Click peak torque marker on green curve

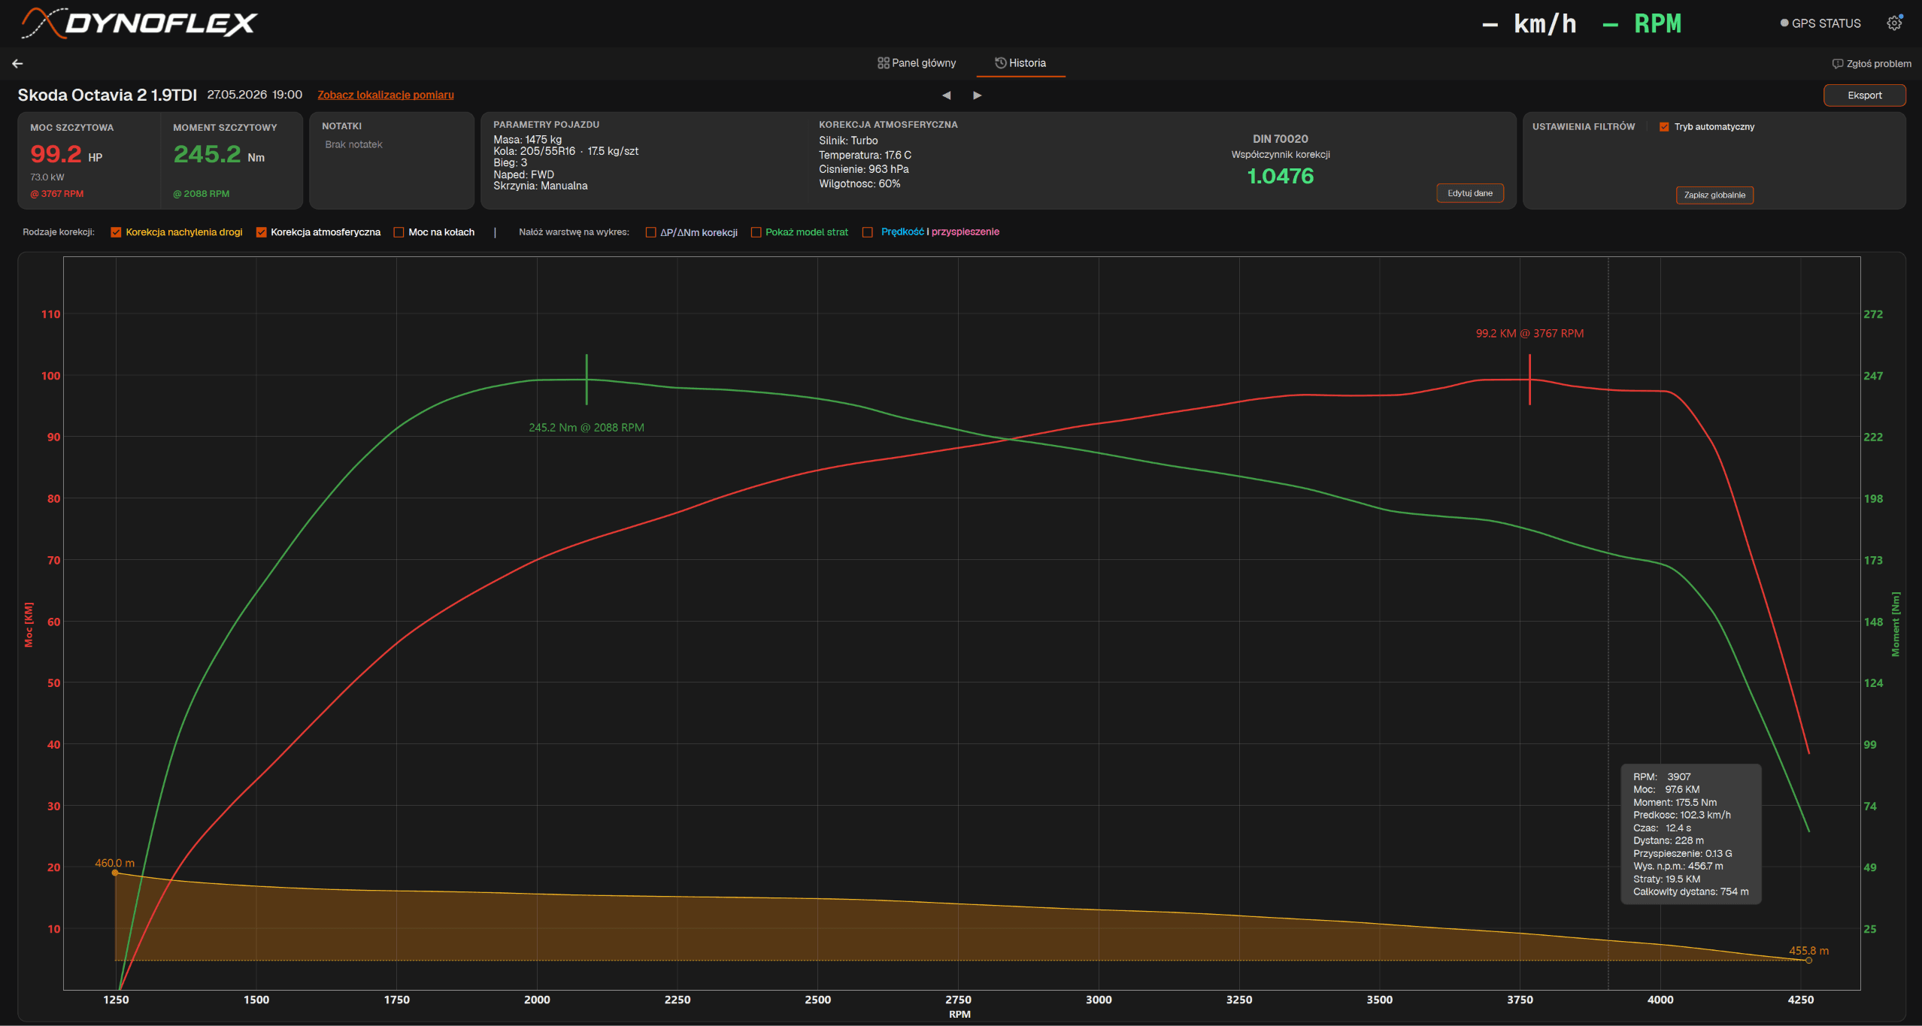tap(587, 380)
